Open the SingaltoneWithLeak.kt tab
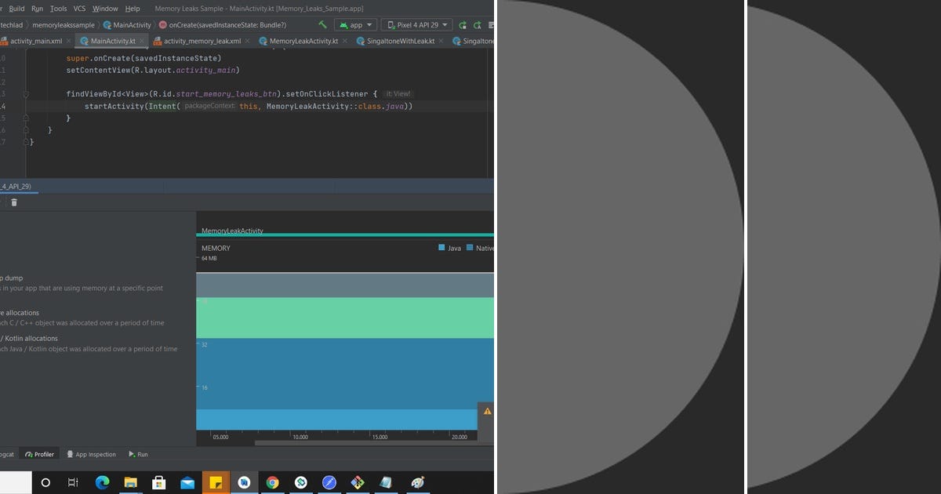The width and height of the screenshot is (941, 494). point(400,41)
